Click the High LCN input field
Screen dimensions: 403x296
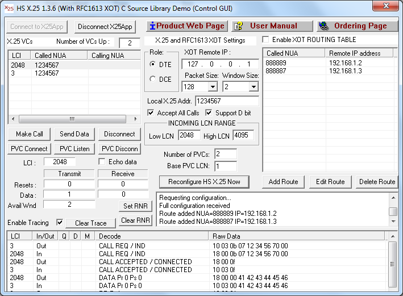(243, 135)
